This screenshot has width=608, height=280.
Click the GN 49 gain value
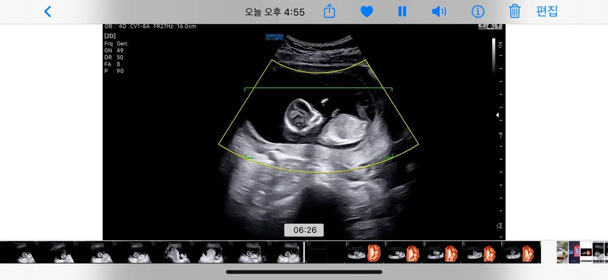pyautogui.click(x=114, y=51)
